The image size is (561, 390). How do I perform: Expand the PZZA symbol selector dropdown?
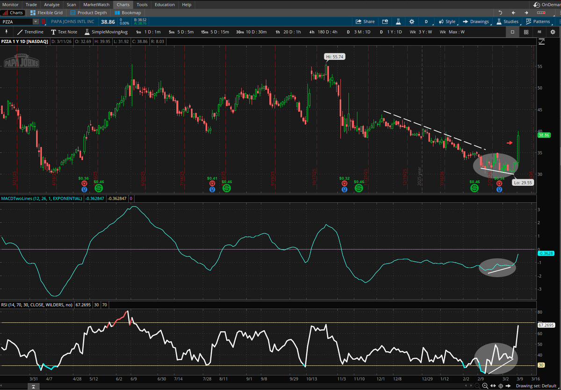pos(36,21)
